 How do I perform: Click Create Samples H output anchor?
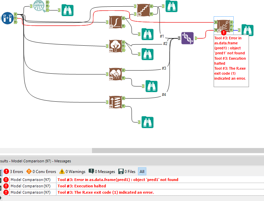(15, 22)
